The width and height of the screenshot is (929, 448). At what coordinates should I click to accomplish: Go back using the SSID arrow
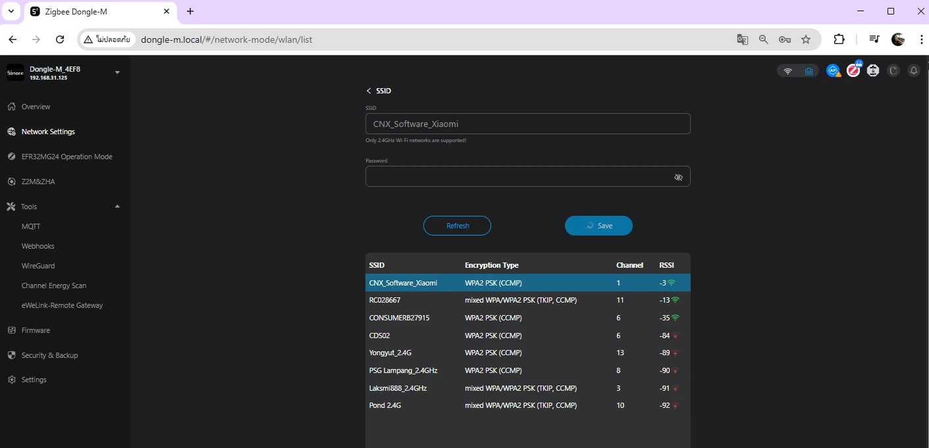(369, 91)
